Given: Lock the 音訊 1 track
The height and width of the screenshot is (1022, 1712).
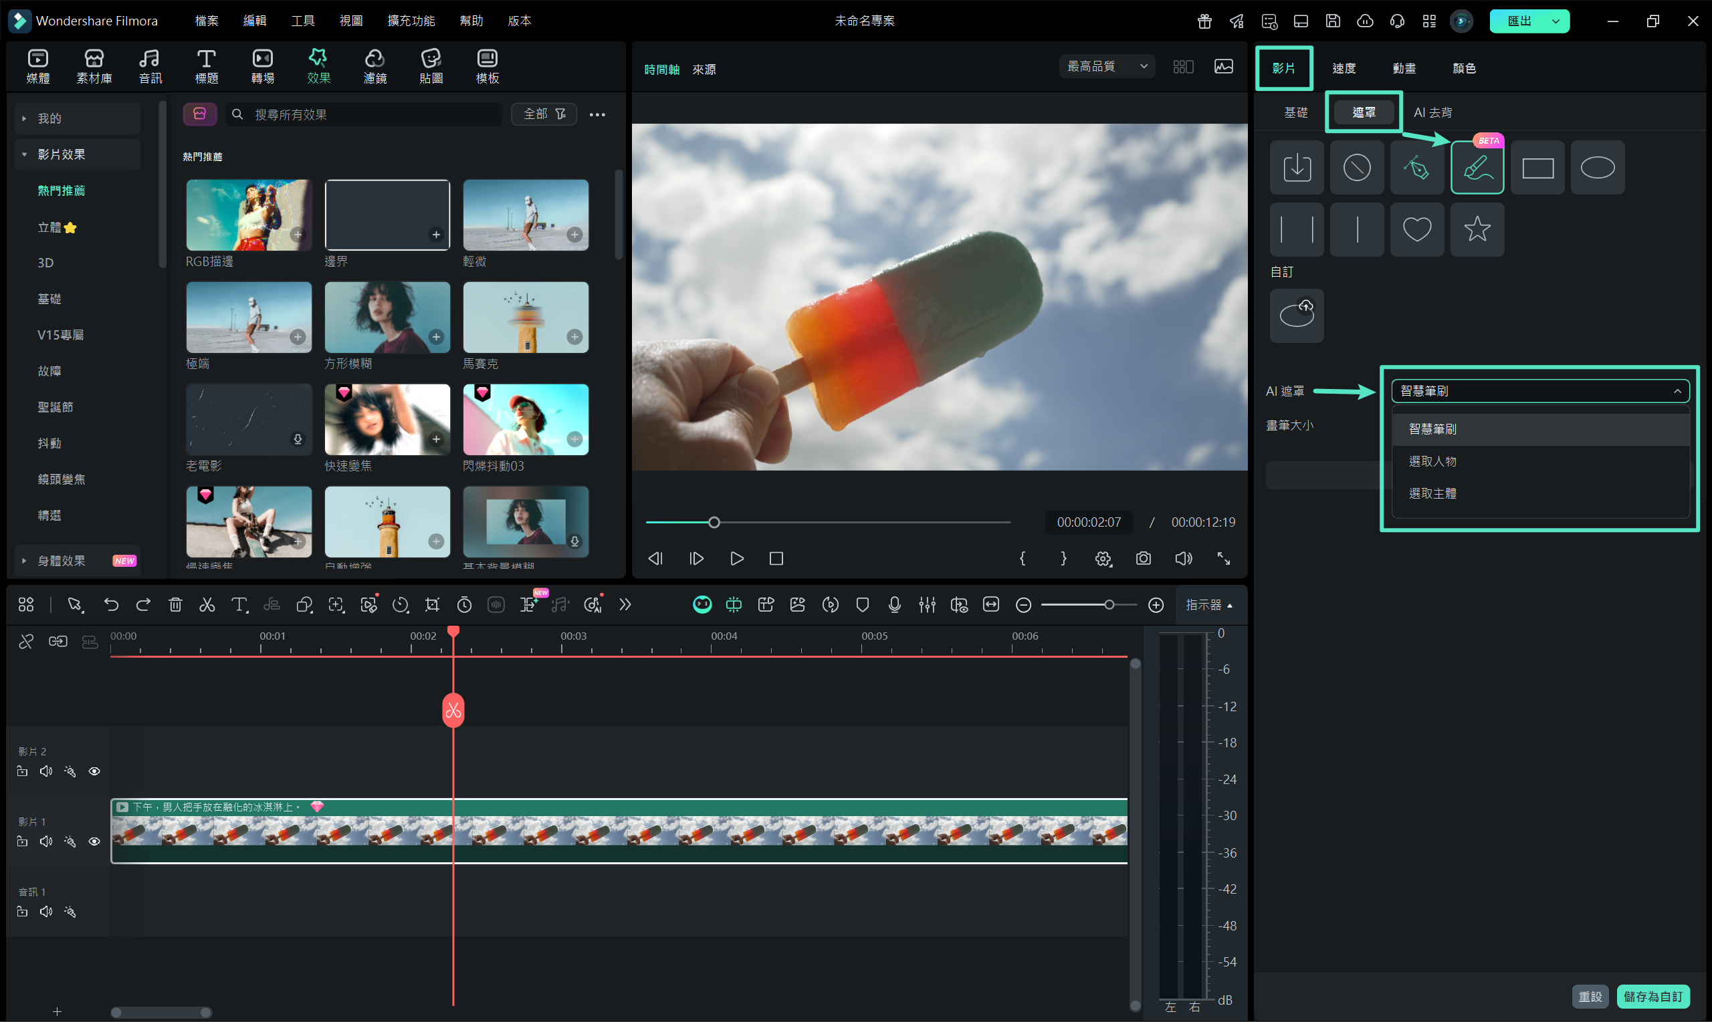Looking at the screenshot, I should (x=22, y=912).
